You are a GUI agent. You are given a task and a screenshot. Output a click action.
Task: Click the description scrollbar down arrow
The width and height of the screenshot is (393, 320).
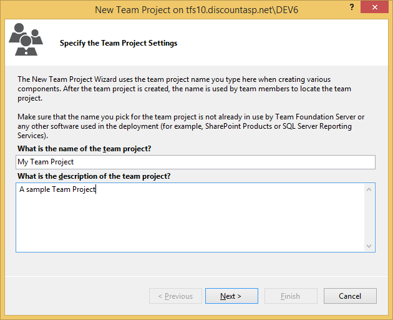click(x=369, y=246)
